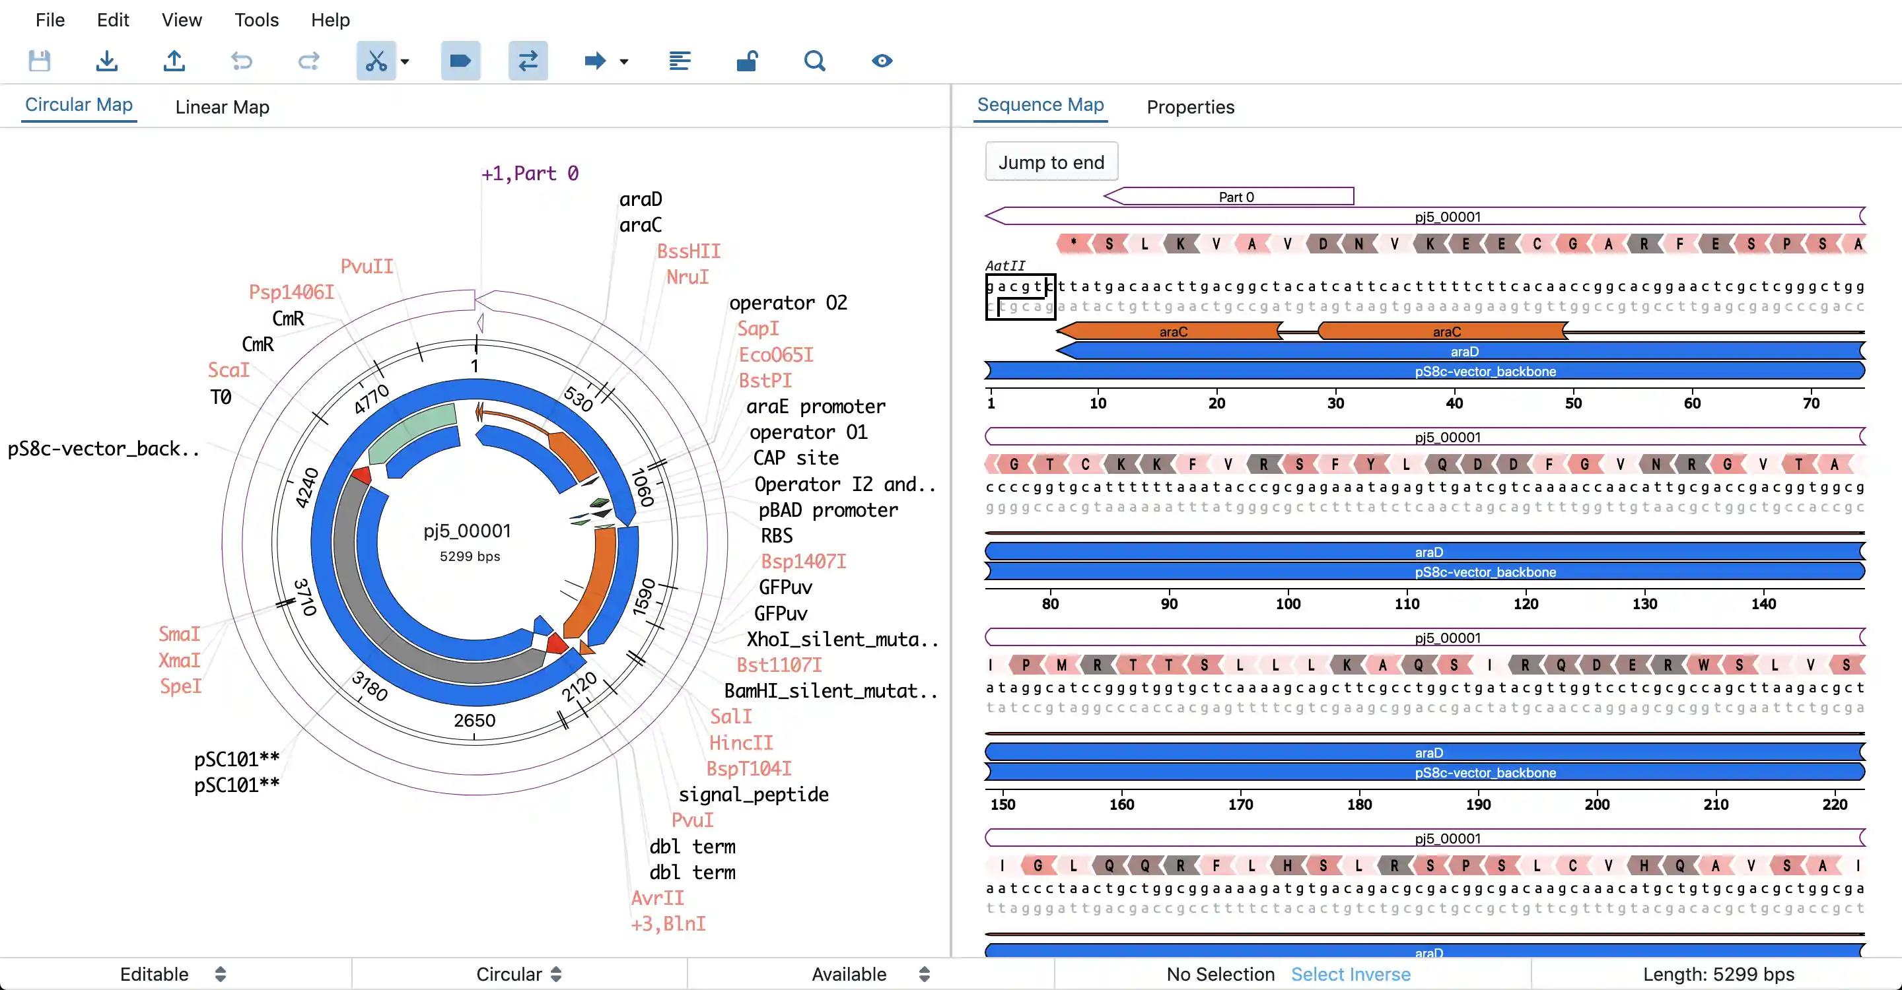Image resolution: width=1902 pixels, height=990 pixels.
Task: Toggle the scissors cut sites button
Action: (376, 61)
